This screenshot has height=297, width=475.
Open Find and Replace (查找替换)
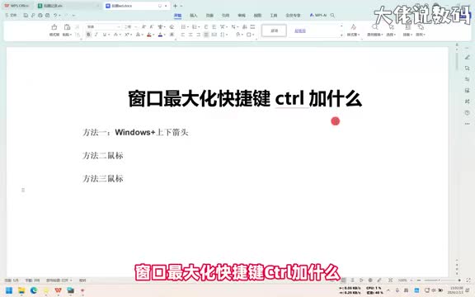tap(374, 31)
